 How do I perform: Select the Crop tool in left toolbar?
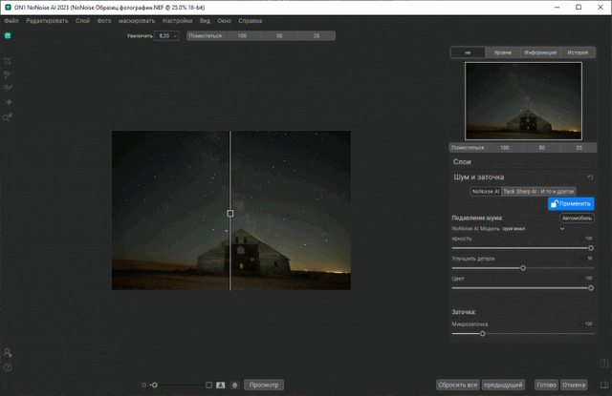[8, 59]
